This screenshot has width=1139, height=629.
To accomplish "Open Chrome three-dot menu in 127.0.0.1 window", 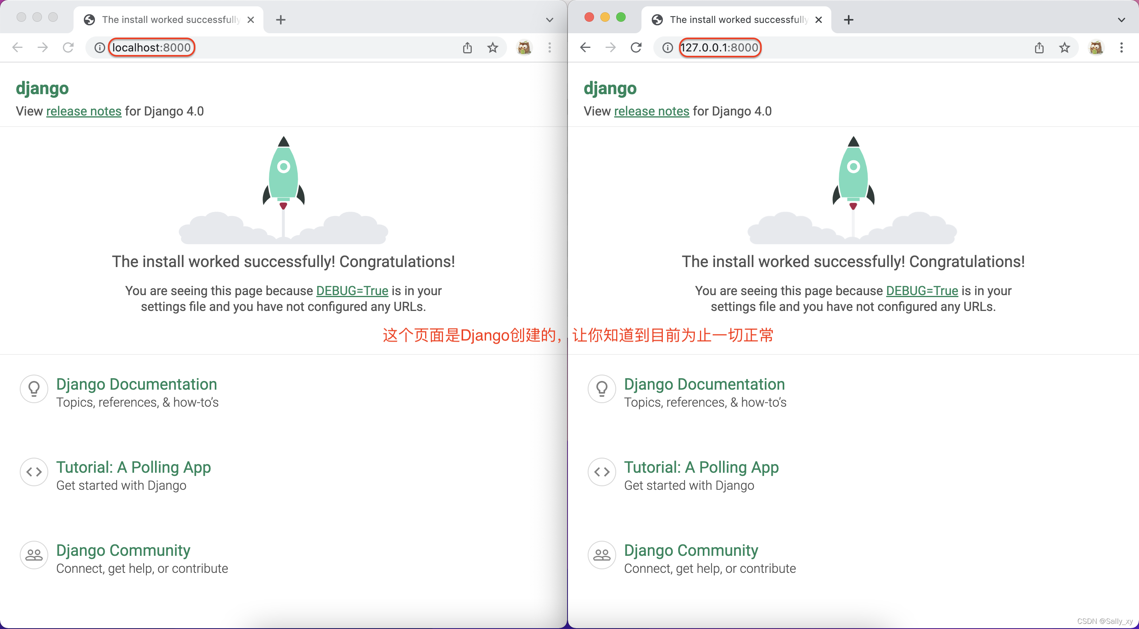I will pos(1121,47).
